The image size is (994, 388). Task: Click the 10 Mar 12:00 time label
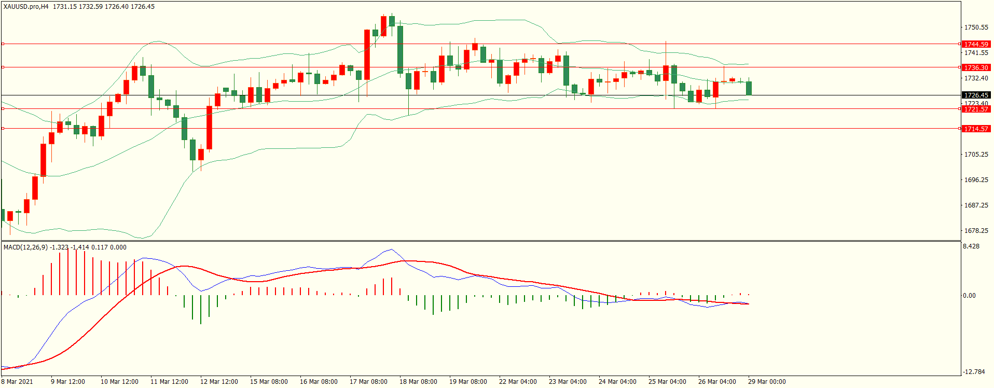119,382
